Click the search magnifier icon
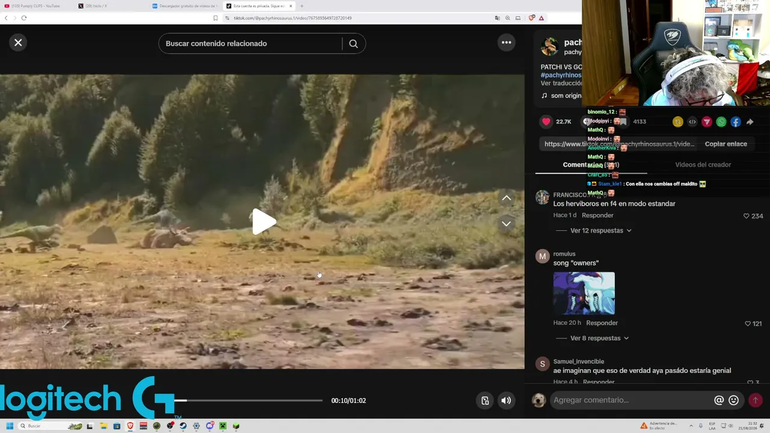Viewport: 770px width, 433px height. pos(353,43)
